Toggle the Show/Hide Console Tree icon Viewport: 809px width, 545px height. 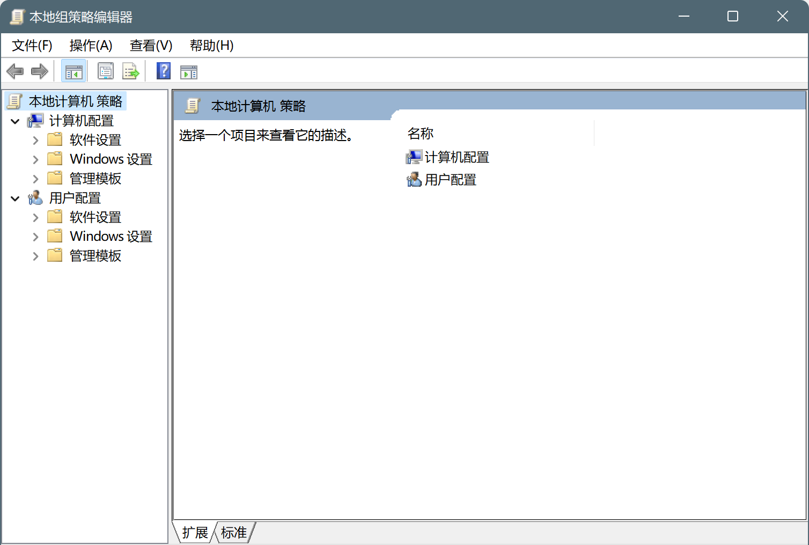tap(73, 71)
